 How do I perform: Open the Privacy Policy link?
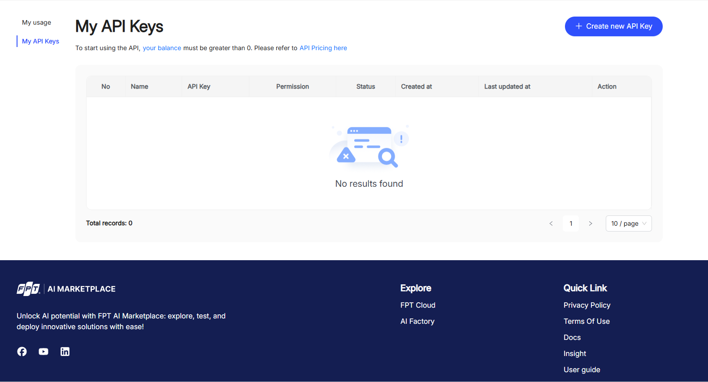point(586,305)
